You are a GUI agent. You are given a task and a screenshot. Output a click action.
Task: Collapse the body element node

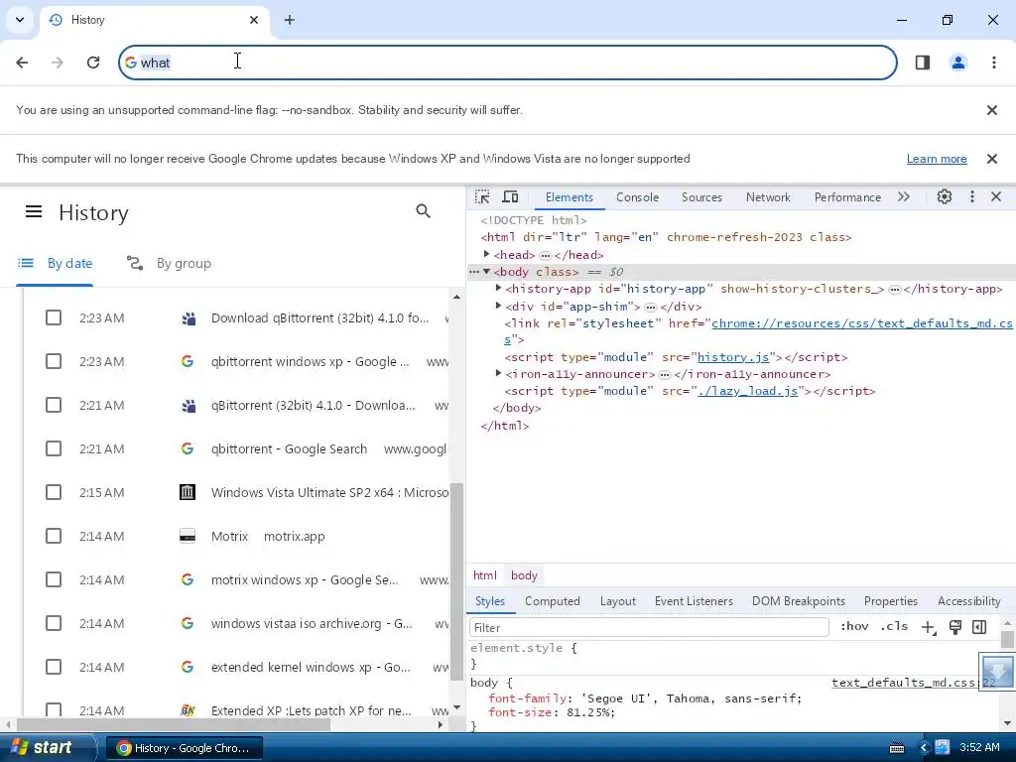(x=486, y=272)
